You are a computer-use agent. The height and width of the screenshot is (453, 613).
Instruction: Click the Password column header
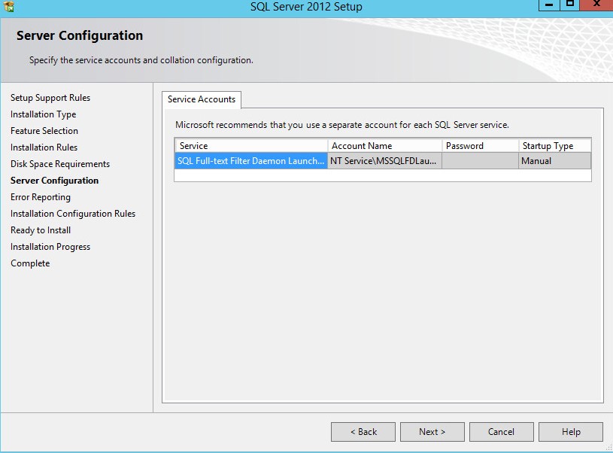[480, 146]
